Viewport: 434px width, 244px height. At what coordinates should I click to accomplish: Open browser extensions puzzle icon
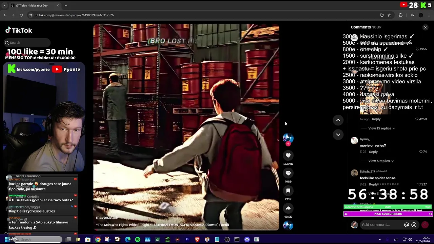click(x=401, y=15)
